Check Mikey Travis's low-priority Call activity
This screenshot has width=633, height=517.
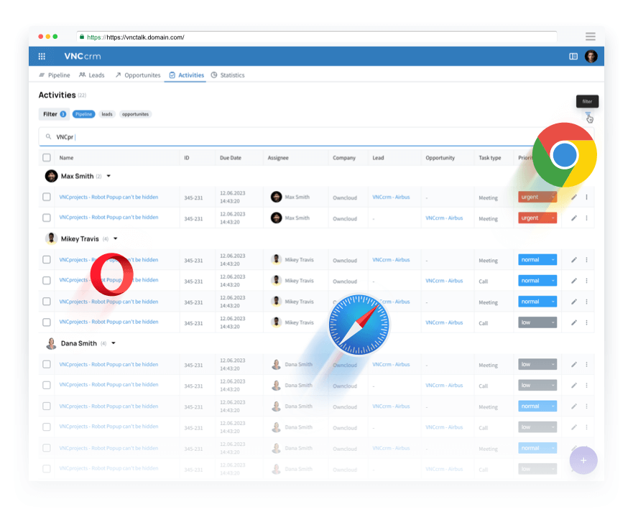pos(47,322)
